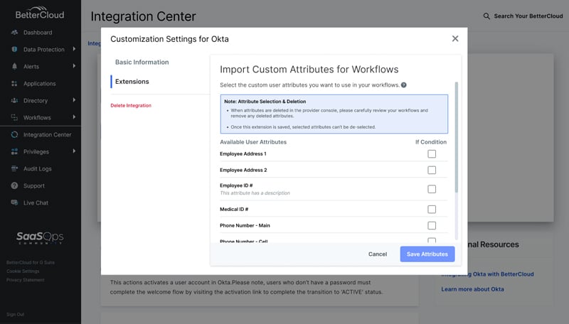Check the Medical ID # checkbox
Screen dimensions: 569x324
pyautogui.click(x=432, y=210)
